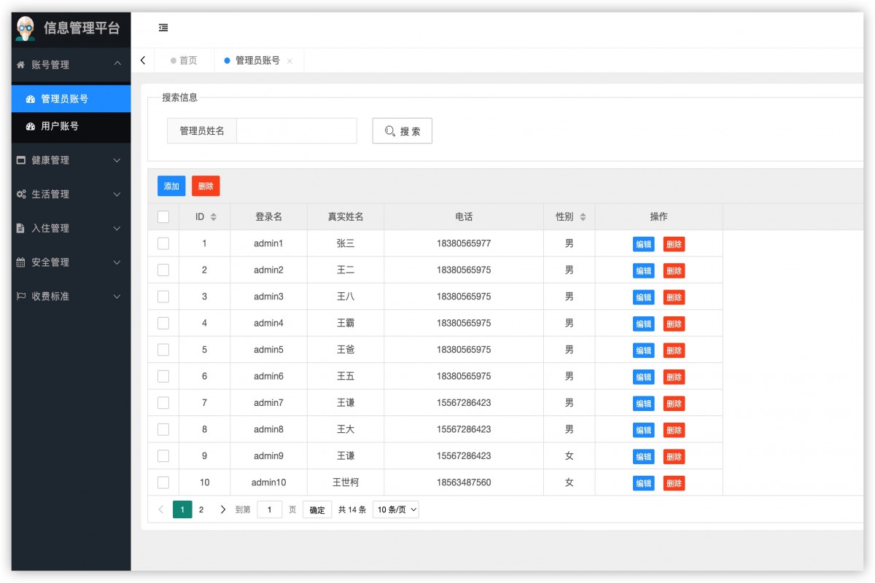Check the select-all checkbox in the table header

[163, 216]
